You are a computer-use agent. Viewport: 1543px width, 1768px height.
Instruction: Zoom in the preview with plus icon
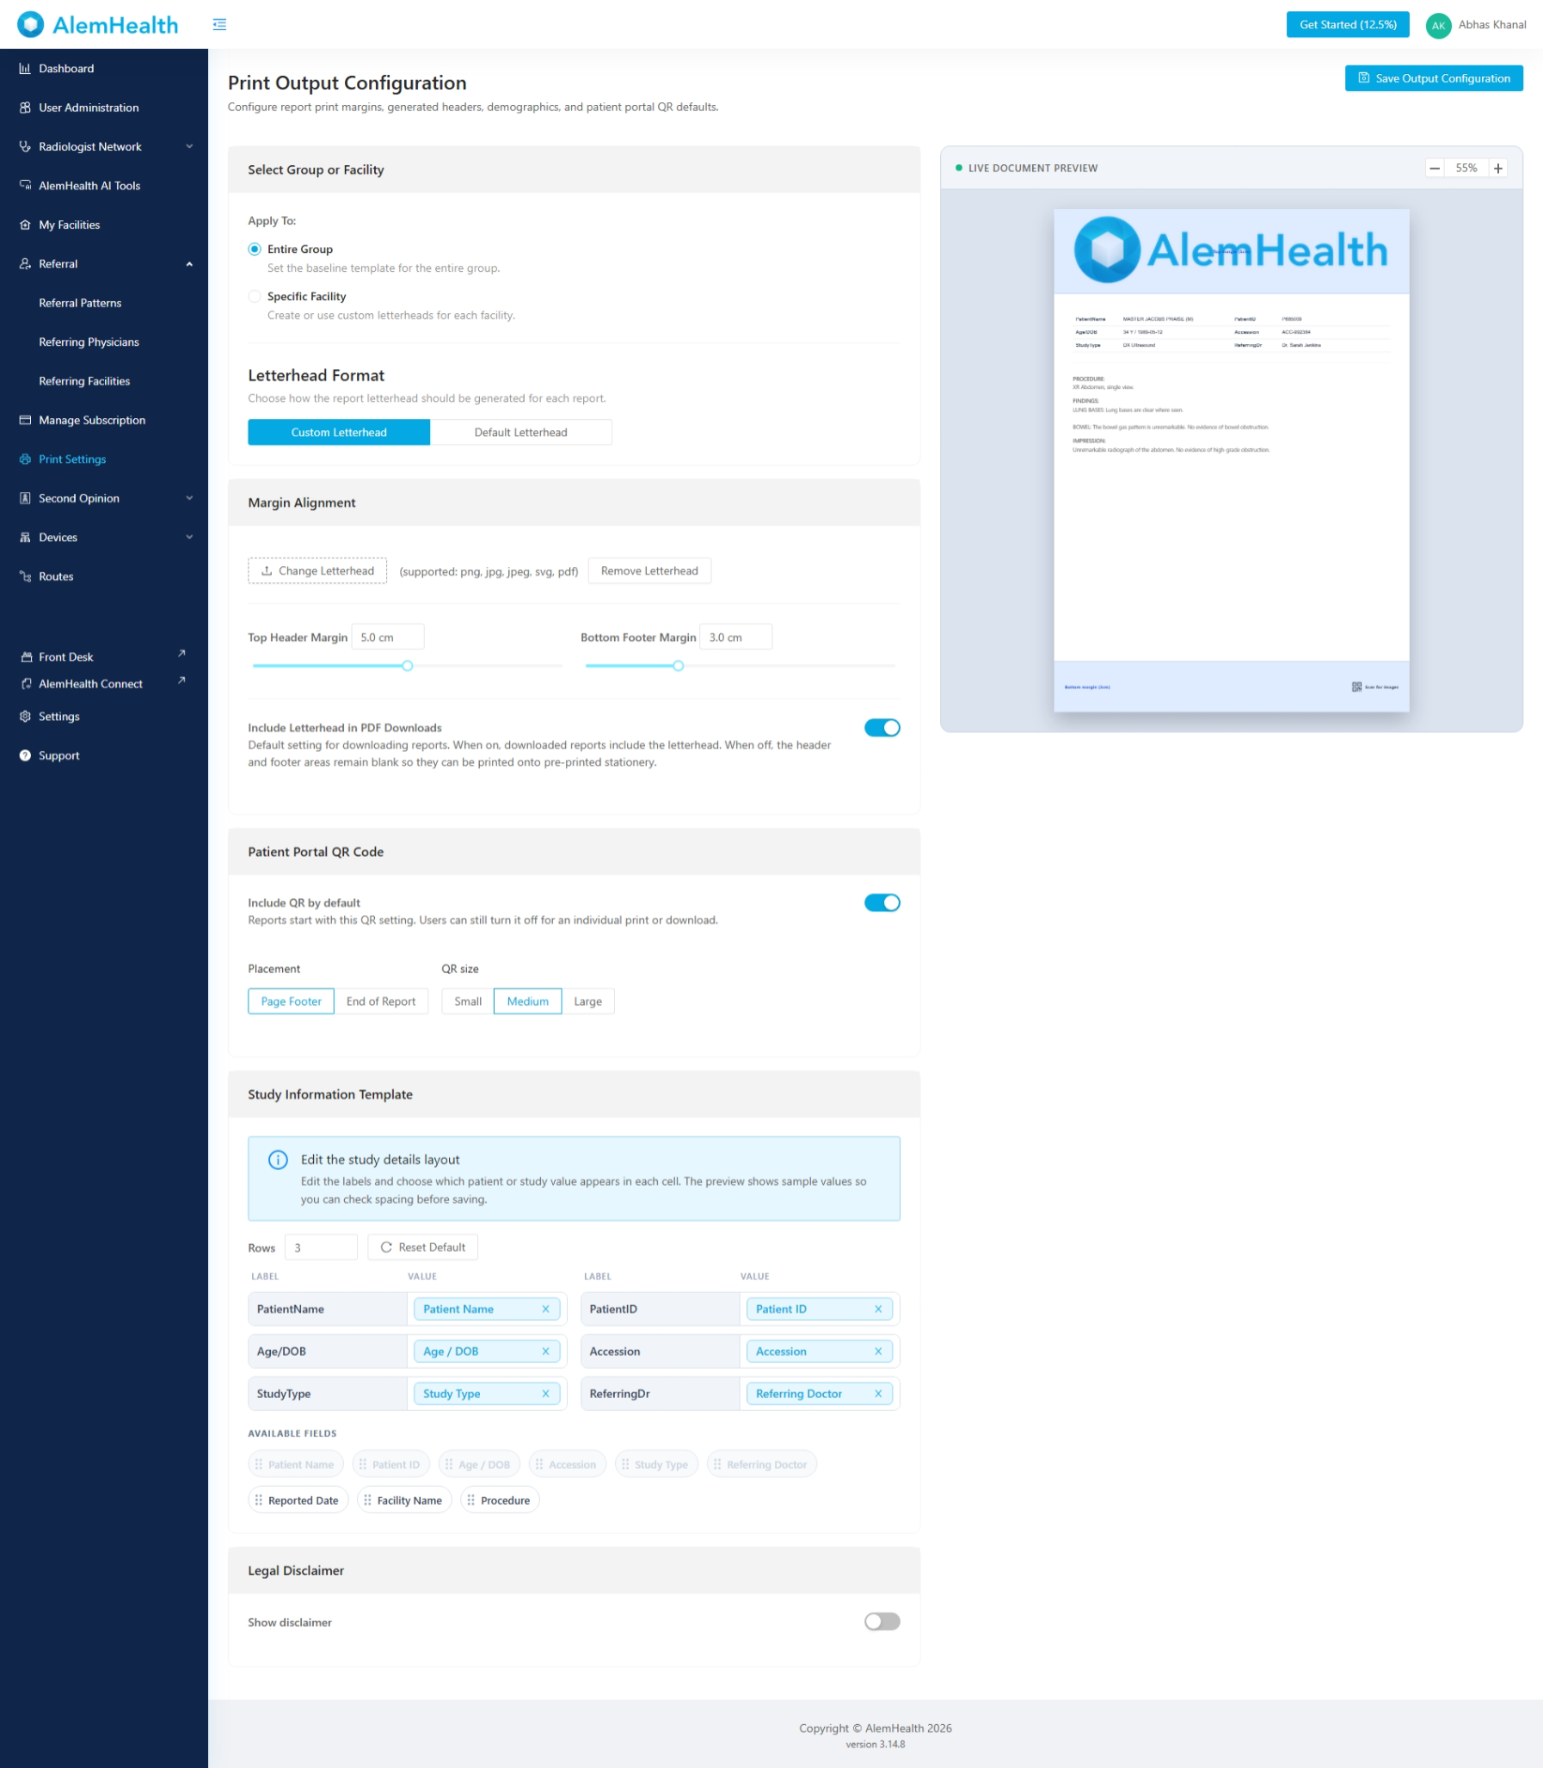pos(1498,168)
